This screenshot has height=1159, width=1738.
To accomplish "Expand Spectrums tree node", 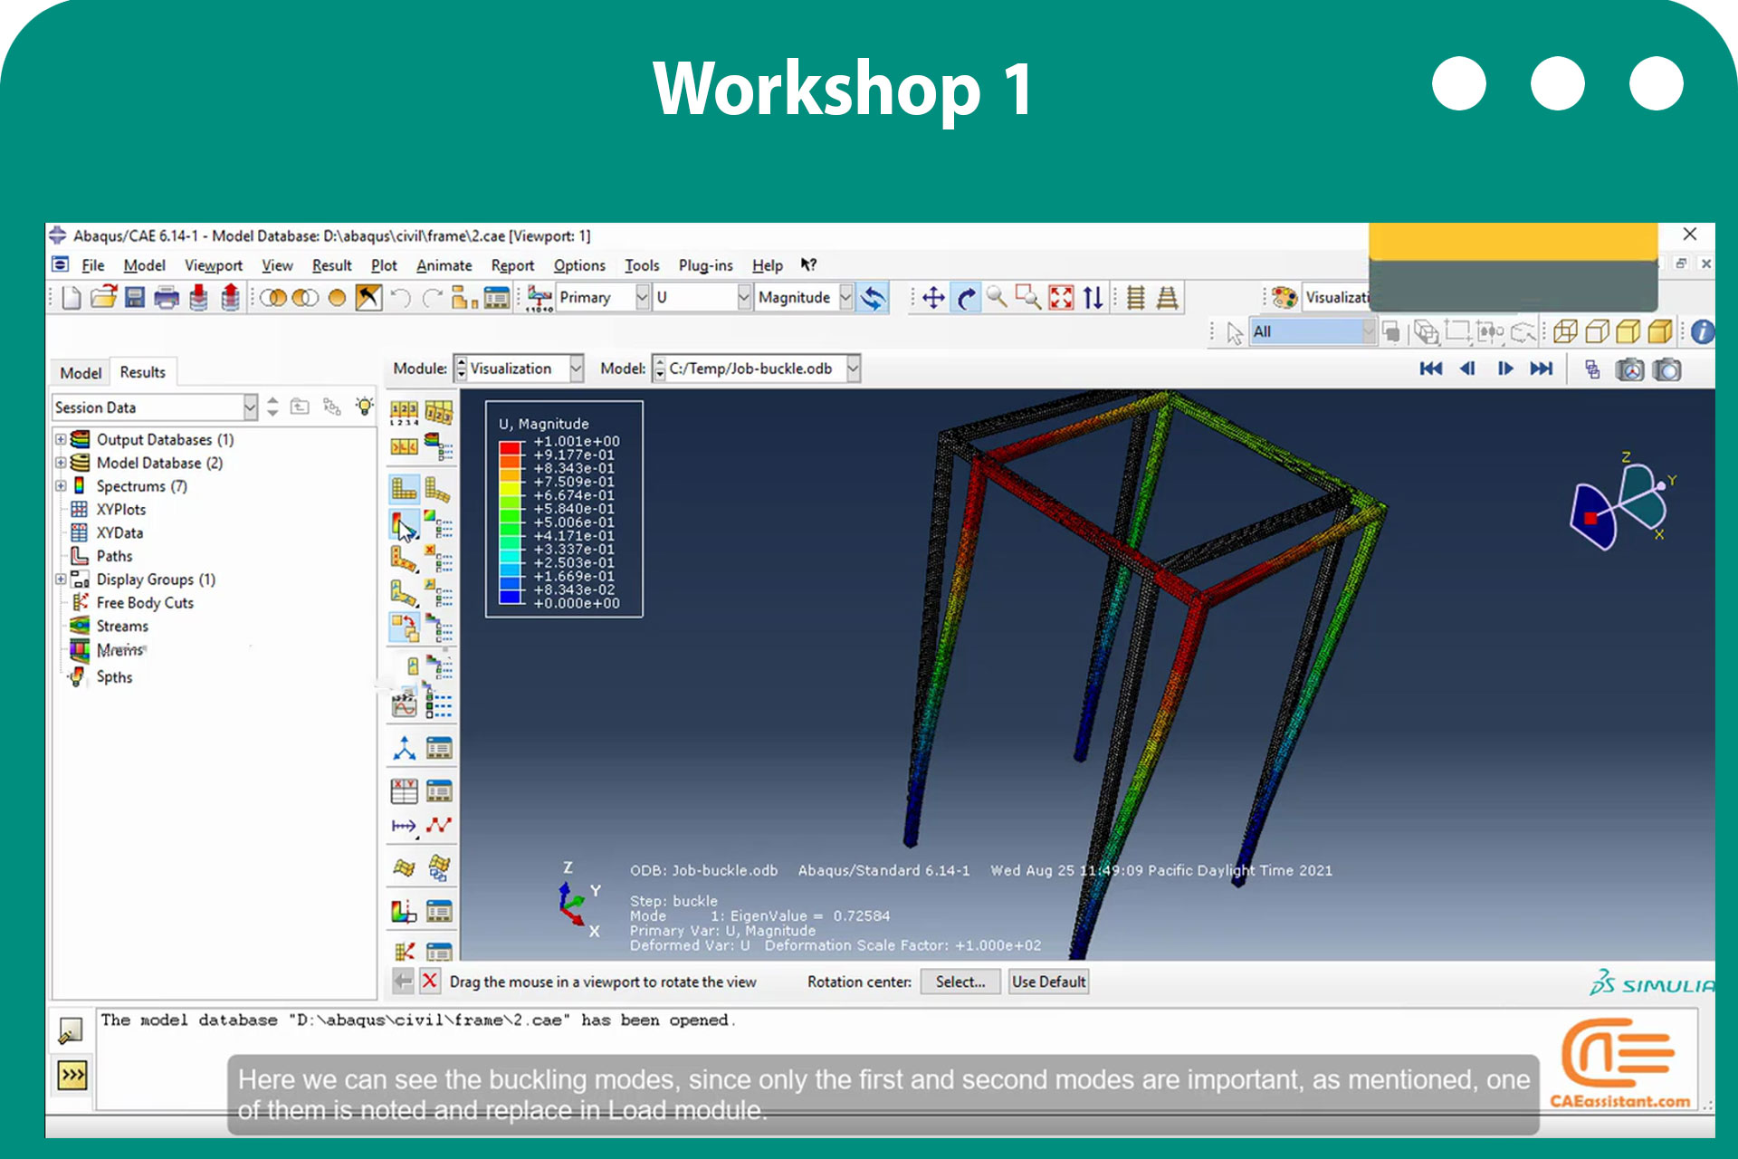I will tap(61, 486).
